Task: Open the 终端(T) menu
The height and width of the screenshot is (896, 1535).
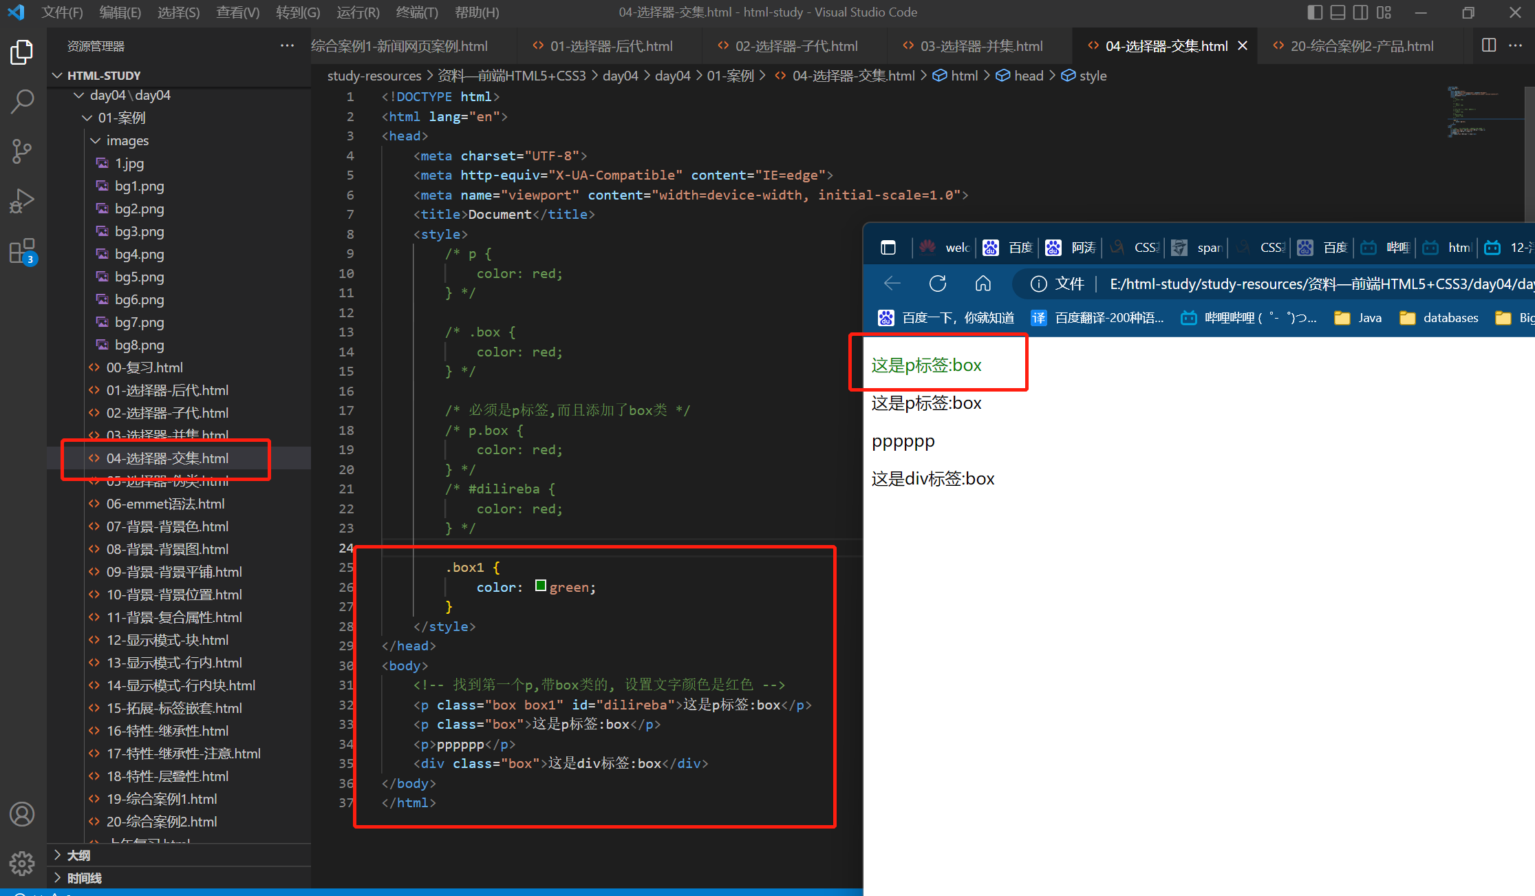Action: [x=417, y=12]
